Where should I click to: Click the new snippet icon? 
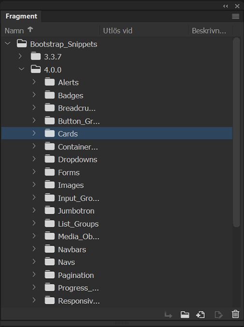(200, 314)
